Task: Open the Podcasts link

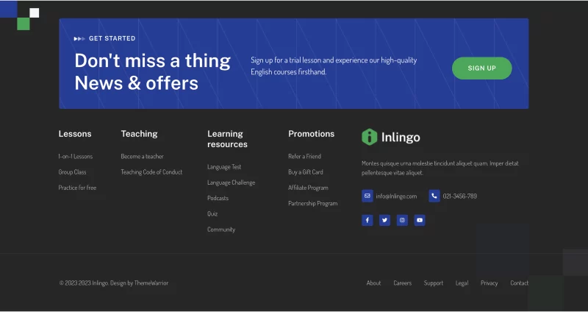Action: pos(218,199)
